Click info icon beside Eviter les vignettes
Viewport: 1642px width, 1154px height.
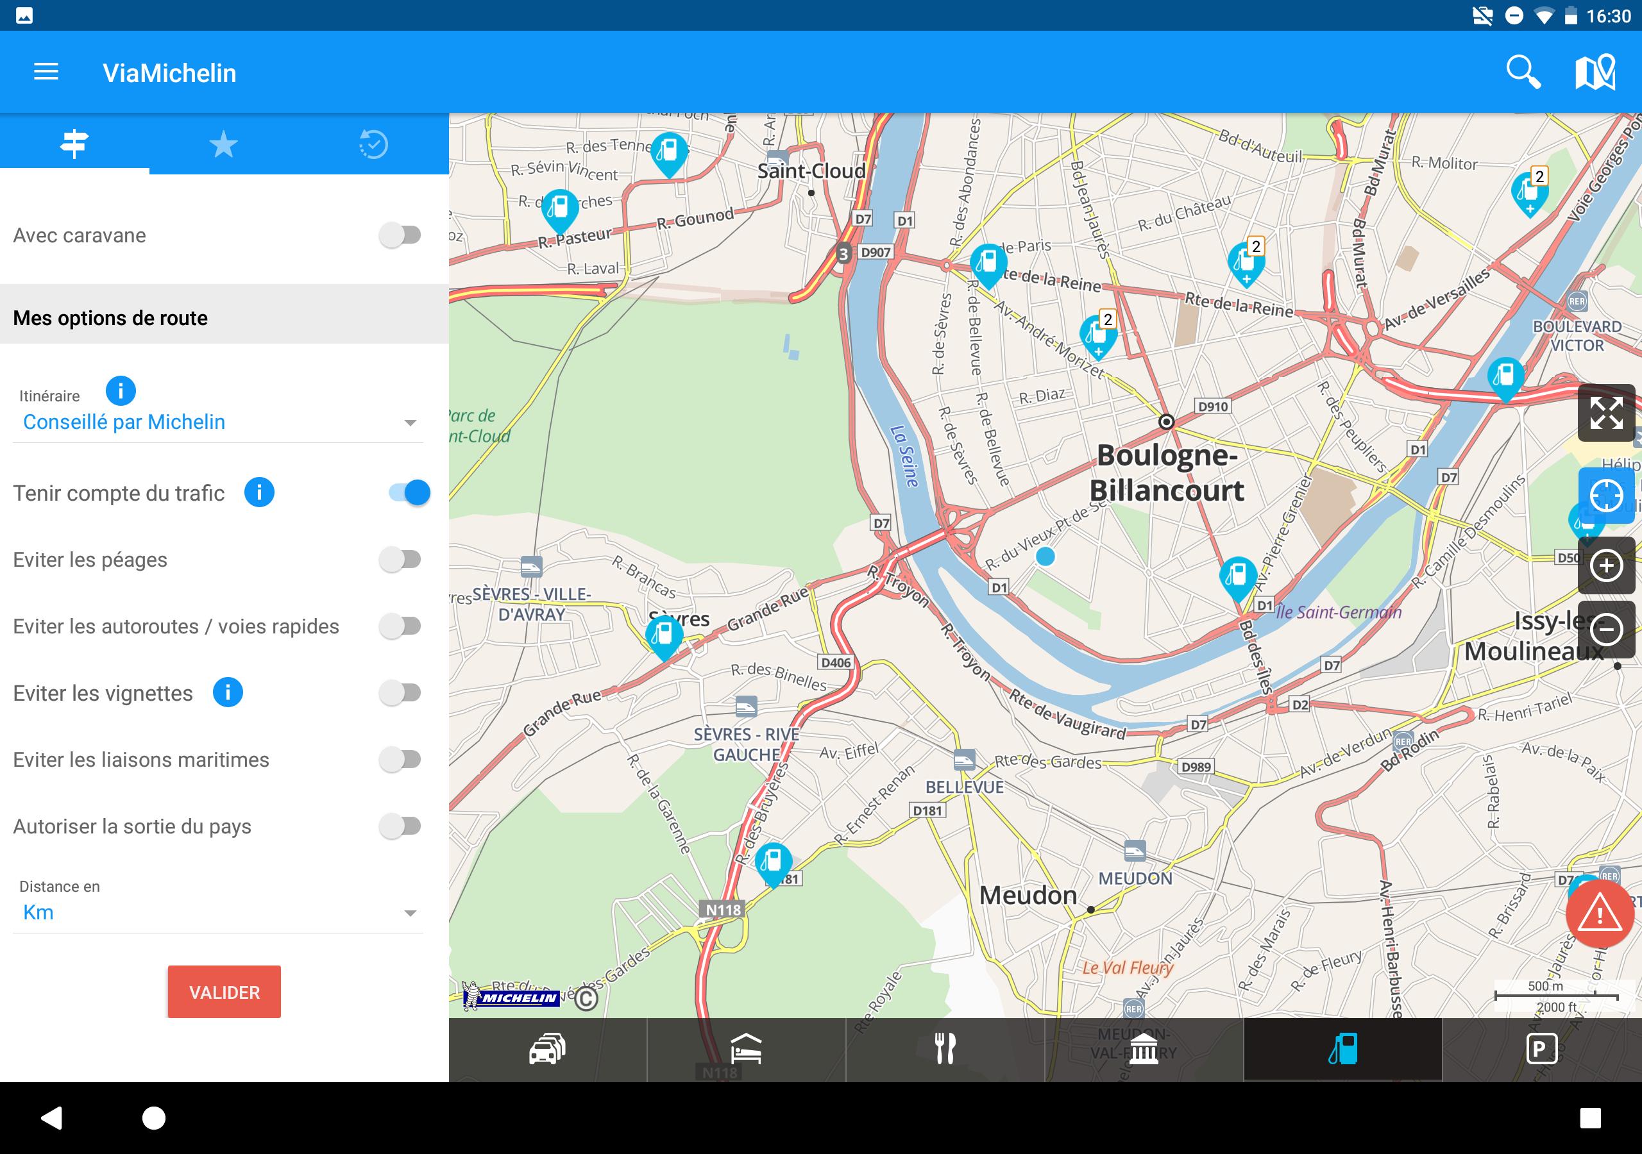[228, 692]
